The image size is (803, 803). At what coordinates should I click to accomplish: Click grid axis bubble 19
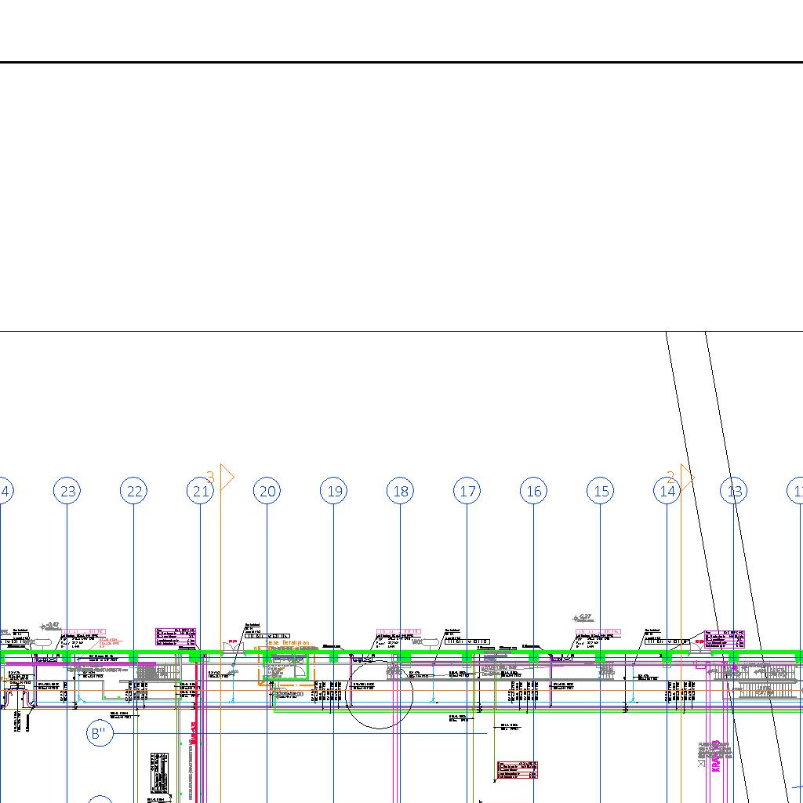335,492
